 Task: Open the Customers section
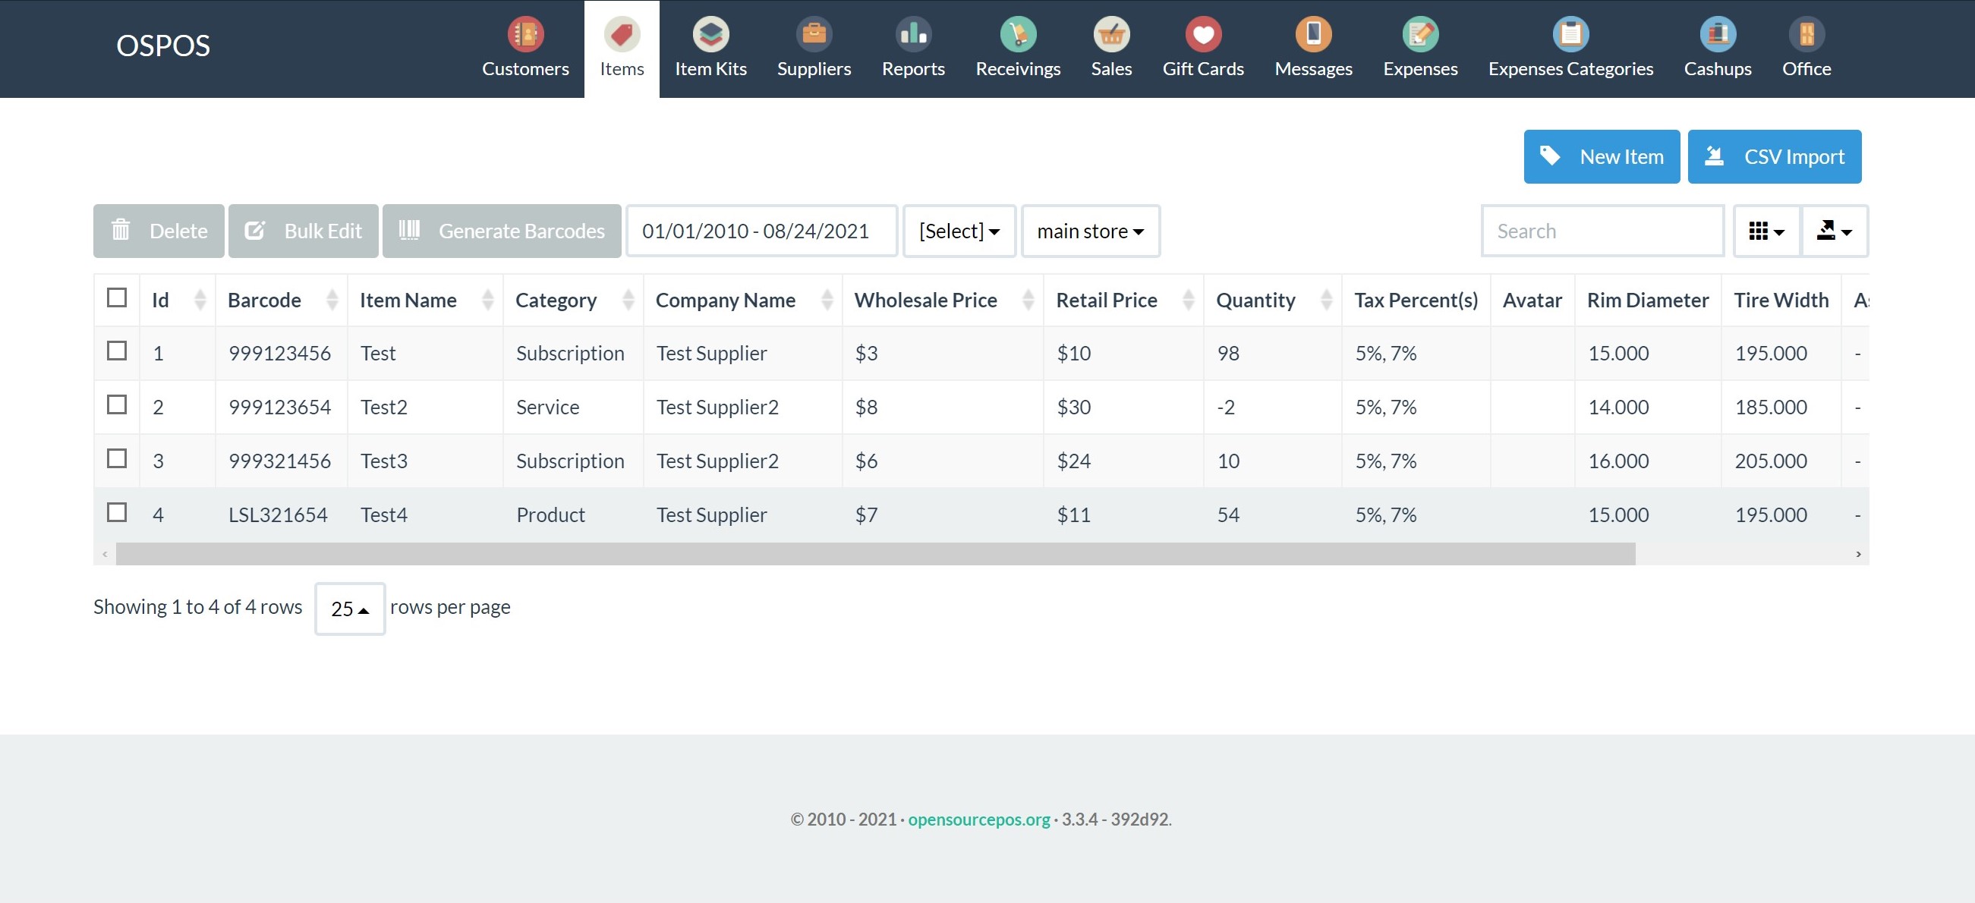click(x=524, y=49)
